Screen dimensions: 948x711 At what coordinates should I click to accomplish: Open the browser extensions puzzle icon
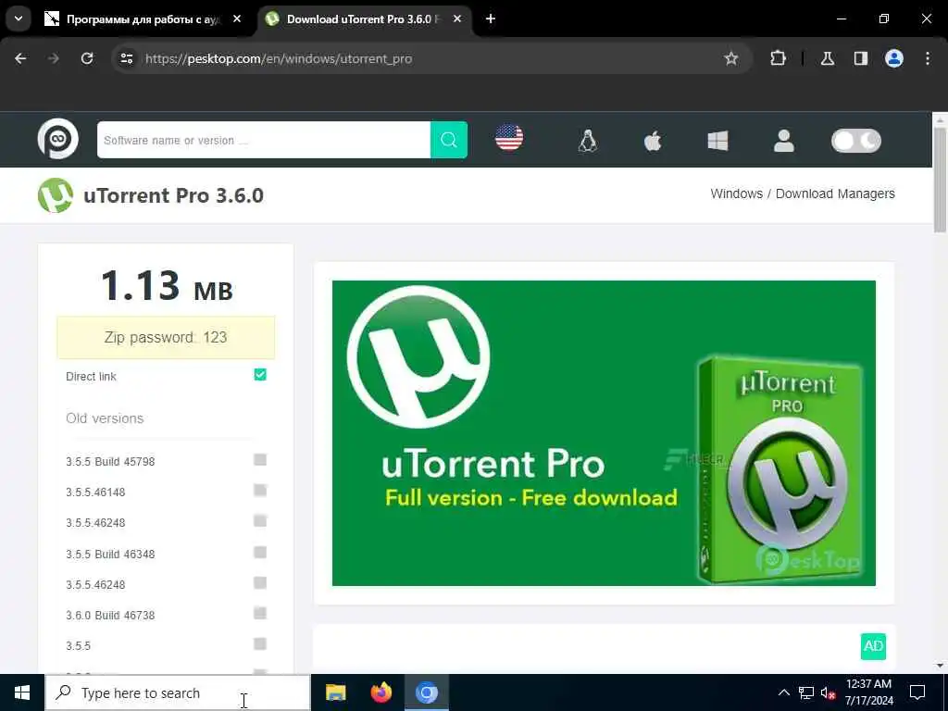[x=778, y=58]
